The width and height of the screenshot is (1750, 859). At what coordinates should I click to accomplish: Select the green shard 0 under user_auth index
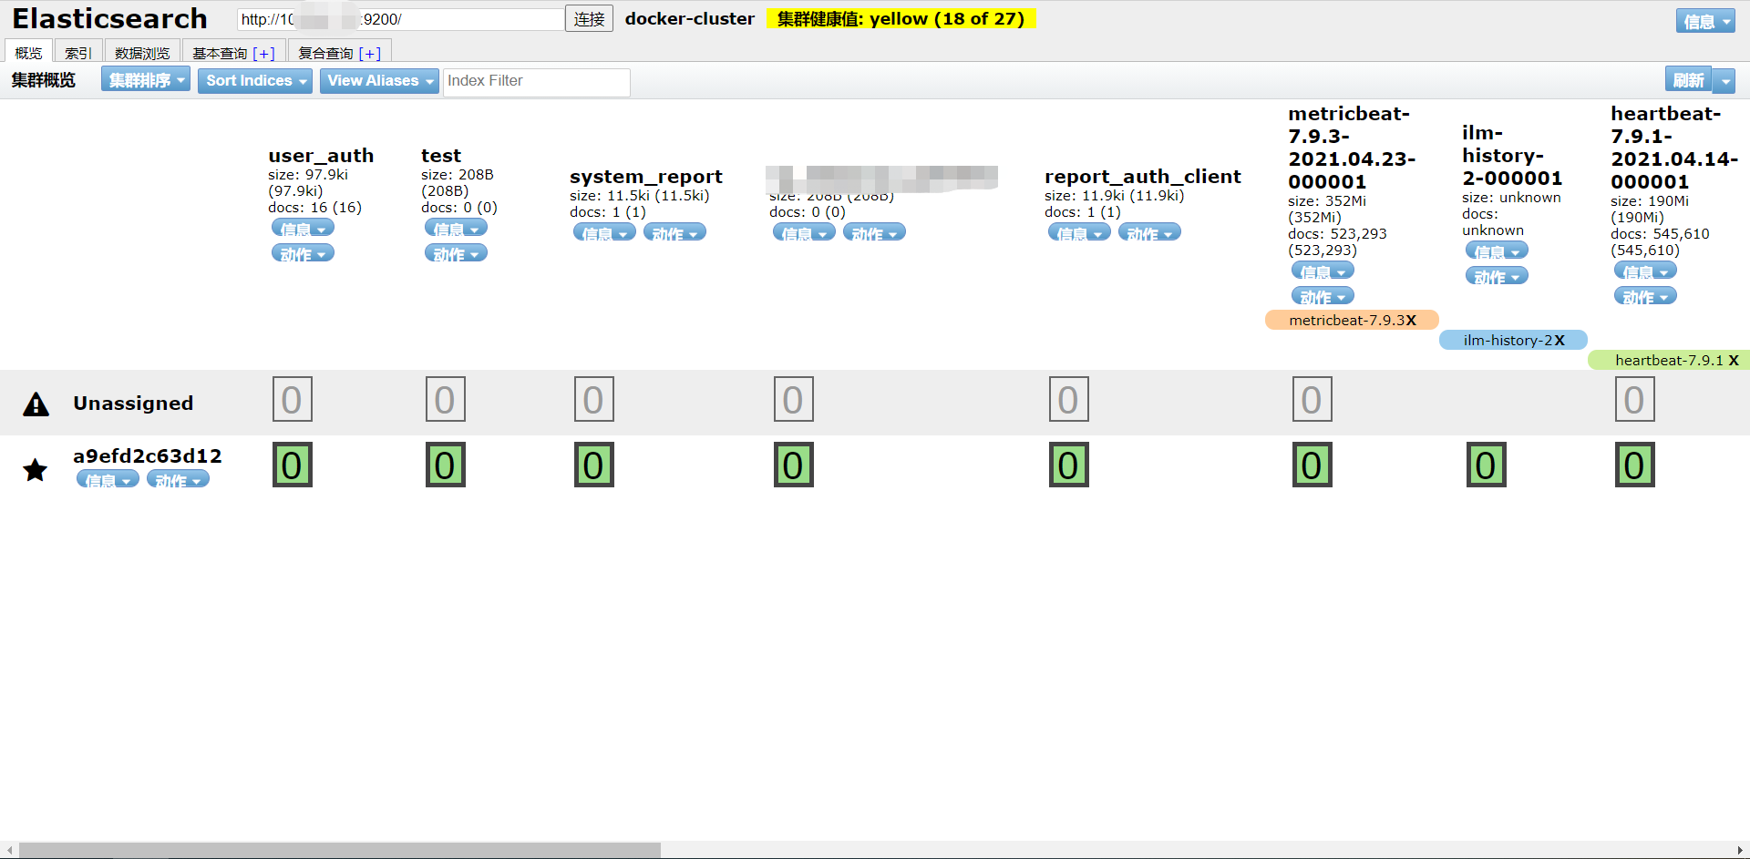(292, 465)
